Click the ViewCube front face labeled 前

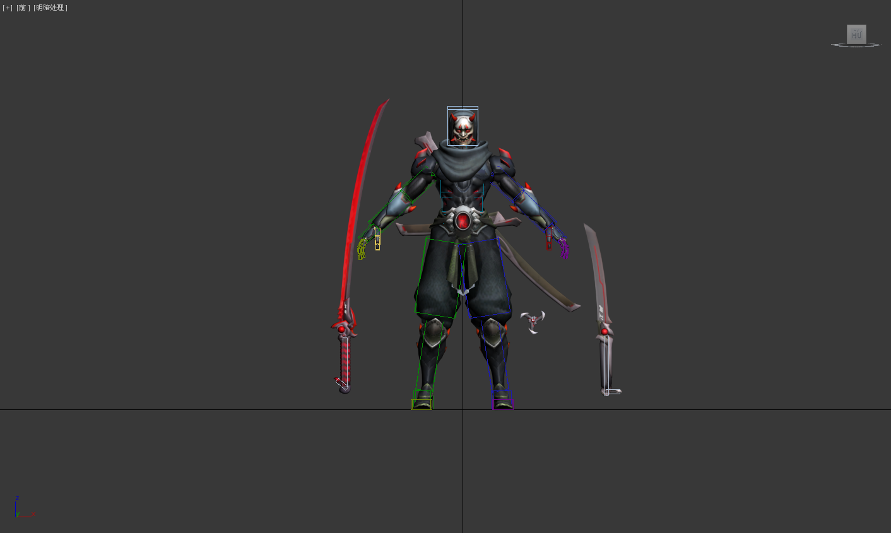(x=856, y=34)
